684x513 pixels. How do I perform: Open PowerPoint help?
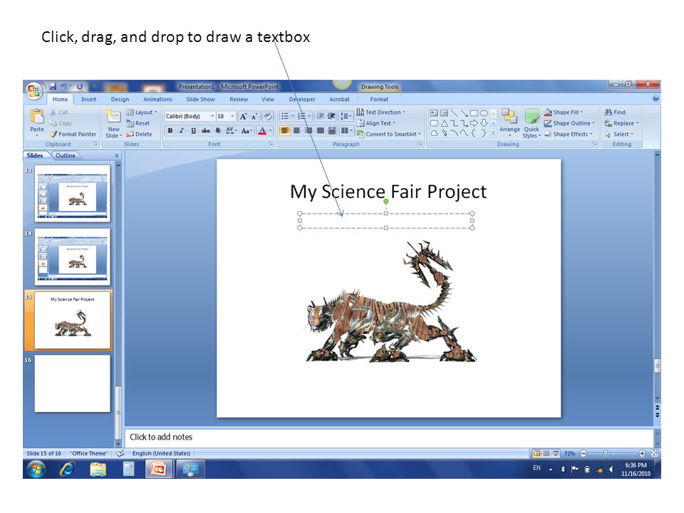point(655,99)
